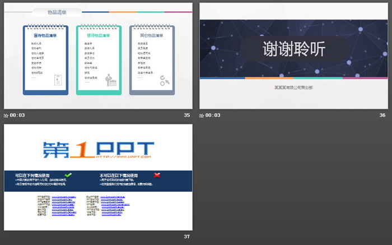Click slide number 35 label

coord(186,115)
